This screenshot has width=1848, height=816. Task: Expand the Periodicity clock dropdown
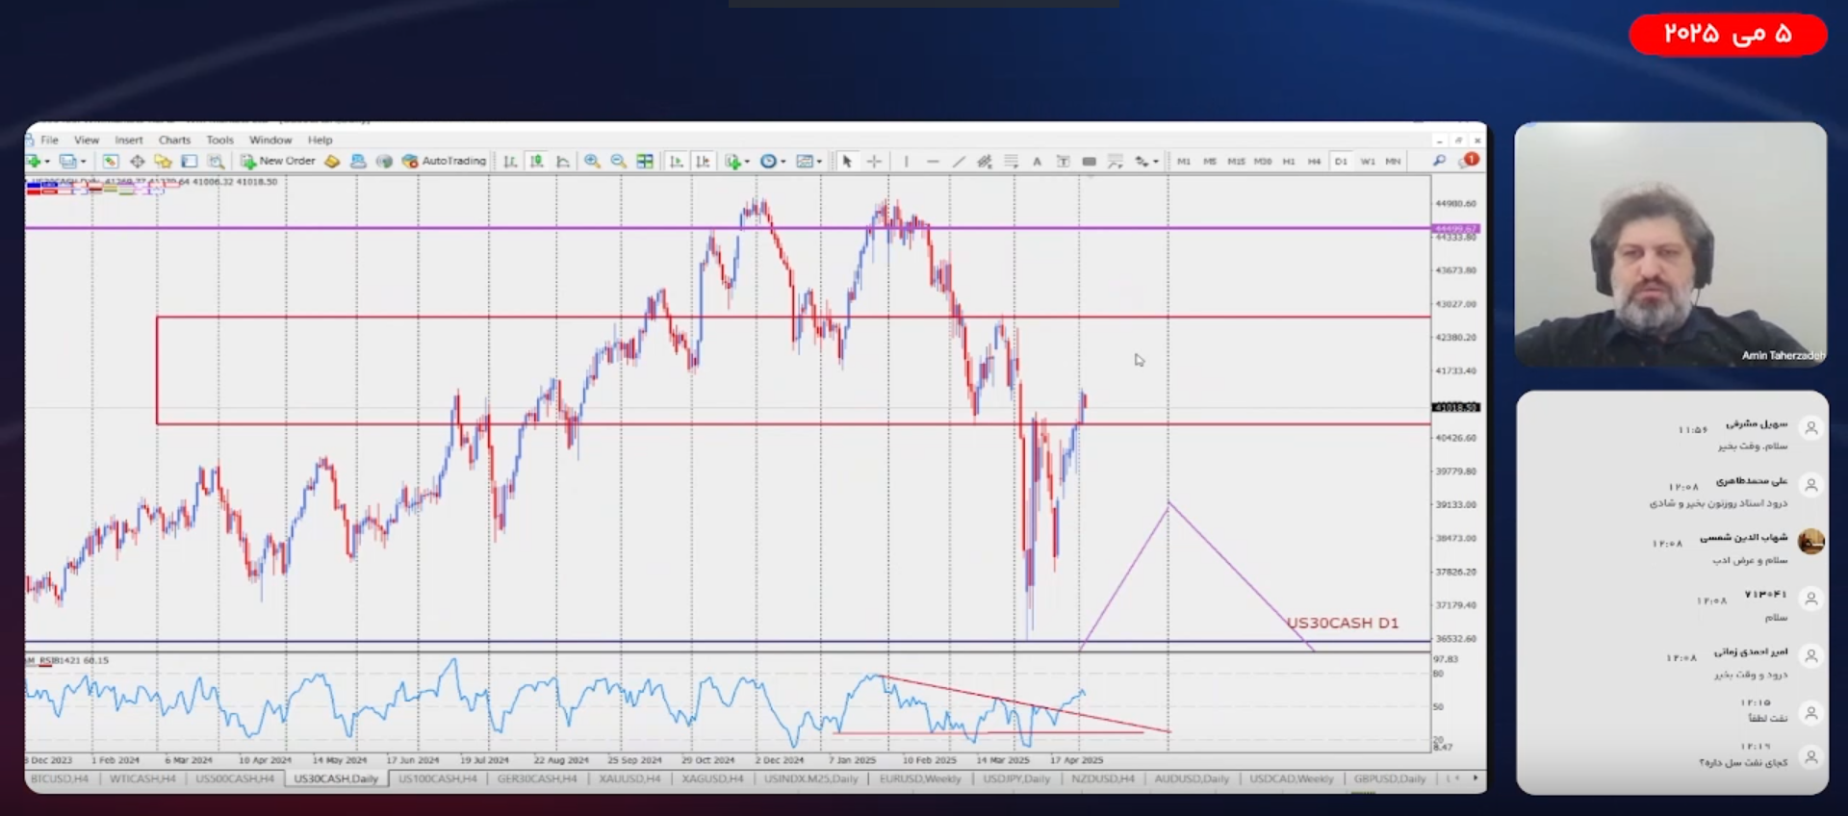pyautogui.click(x=783, y=162)
